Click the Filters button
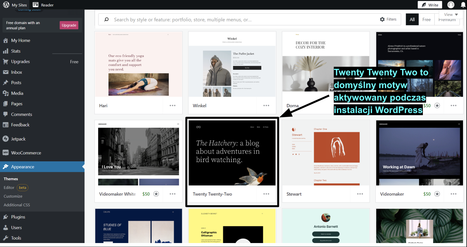Viewport: 467px width, 247px height. click(x=388, y=19)
